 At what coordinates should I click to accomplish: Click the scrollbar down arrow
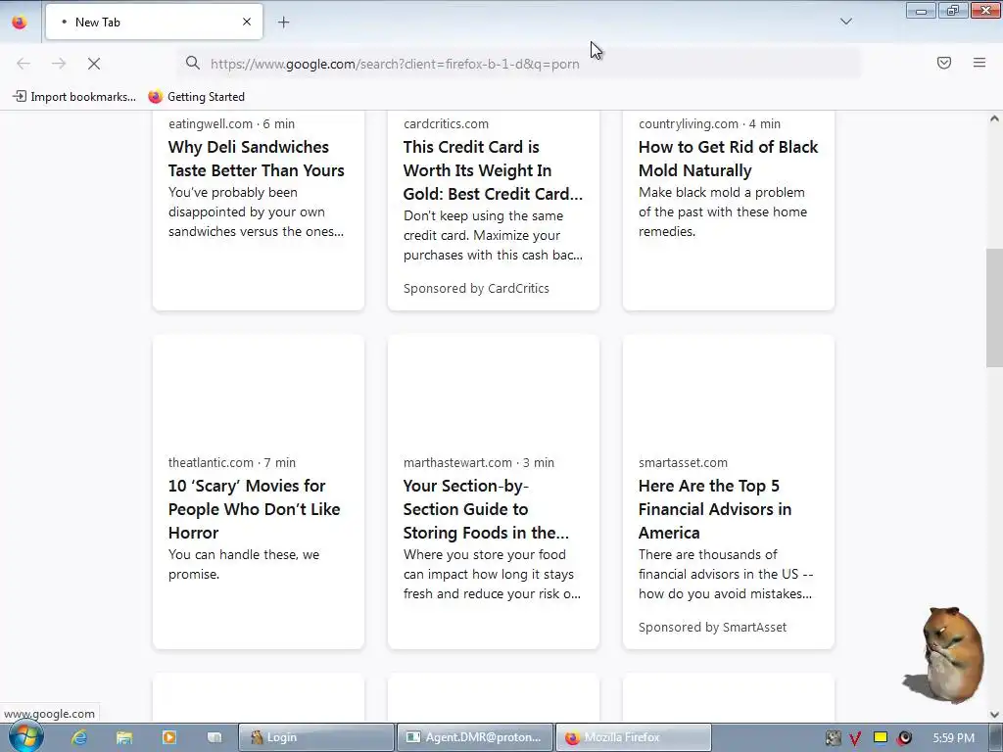coord(994,714)
